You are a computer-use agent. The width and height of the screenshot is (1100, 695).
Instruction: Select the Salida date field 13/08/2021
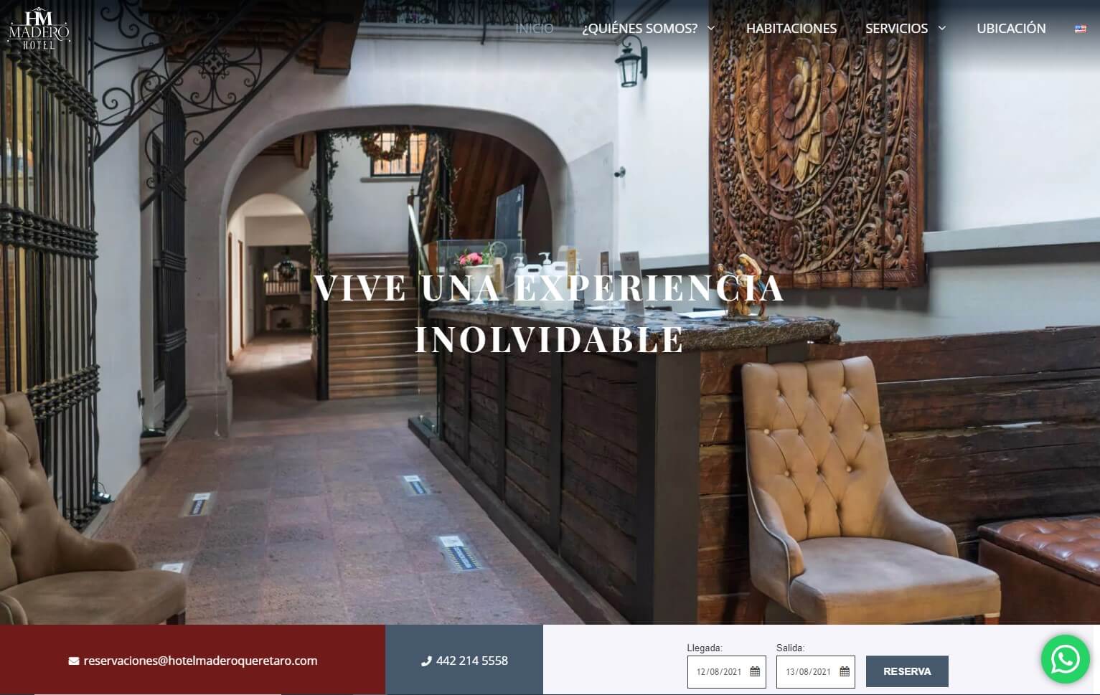pos(816,672)
